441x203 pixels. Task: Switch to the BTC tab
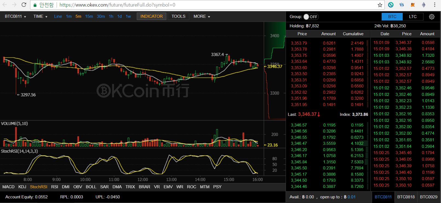[x=392, y=17]
